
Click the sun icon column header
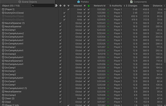(84, 6)
